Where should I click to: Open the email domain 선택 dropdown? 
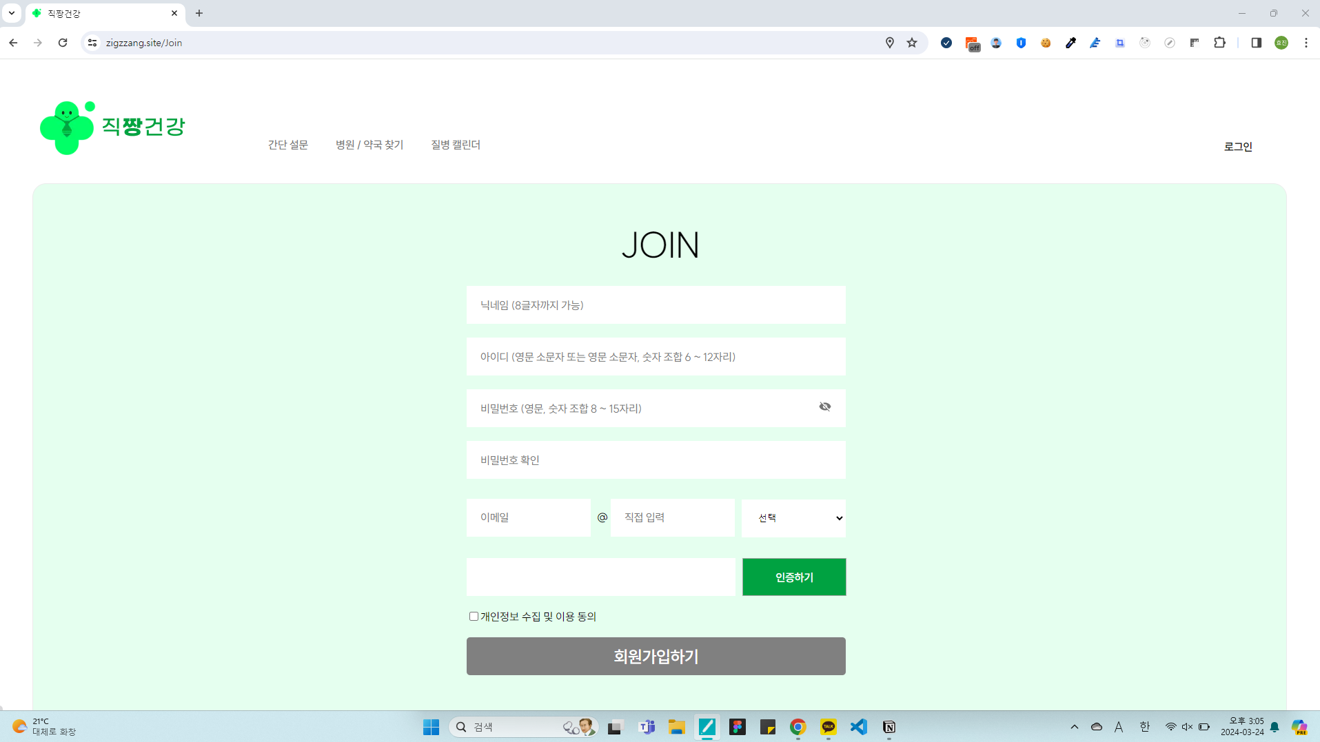point(793,518)
